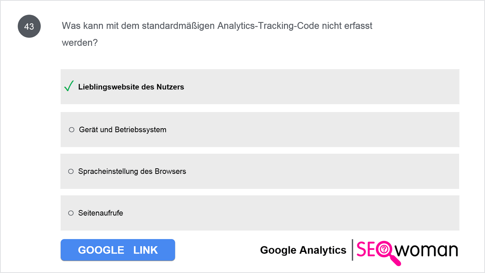Click empty area of the Seitenaufrufe answer row
This screenshot has height=273, width=485.
[291, 213]
